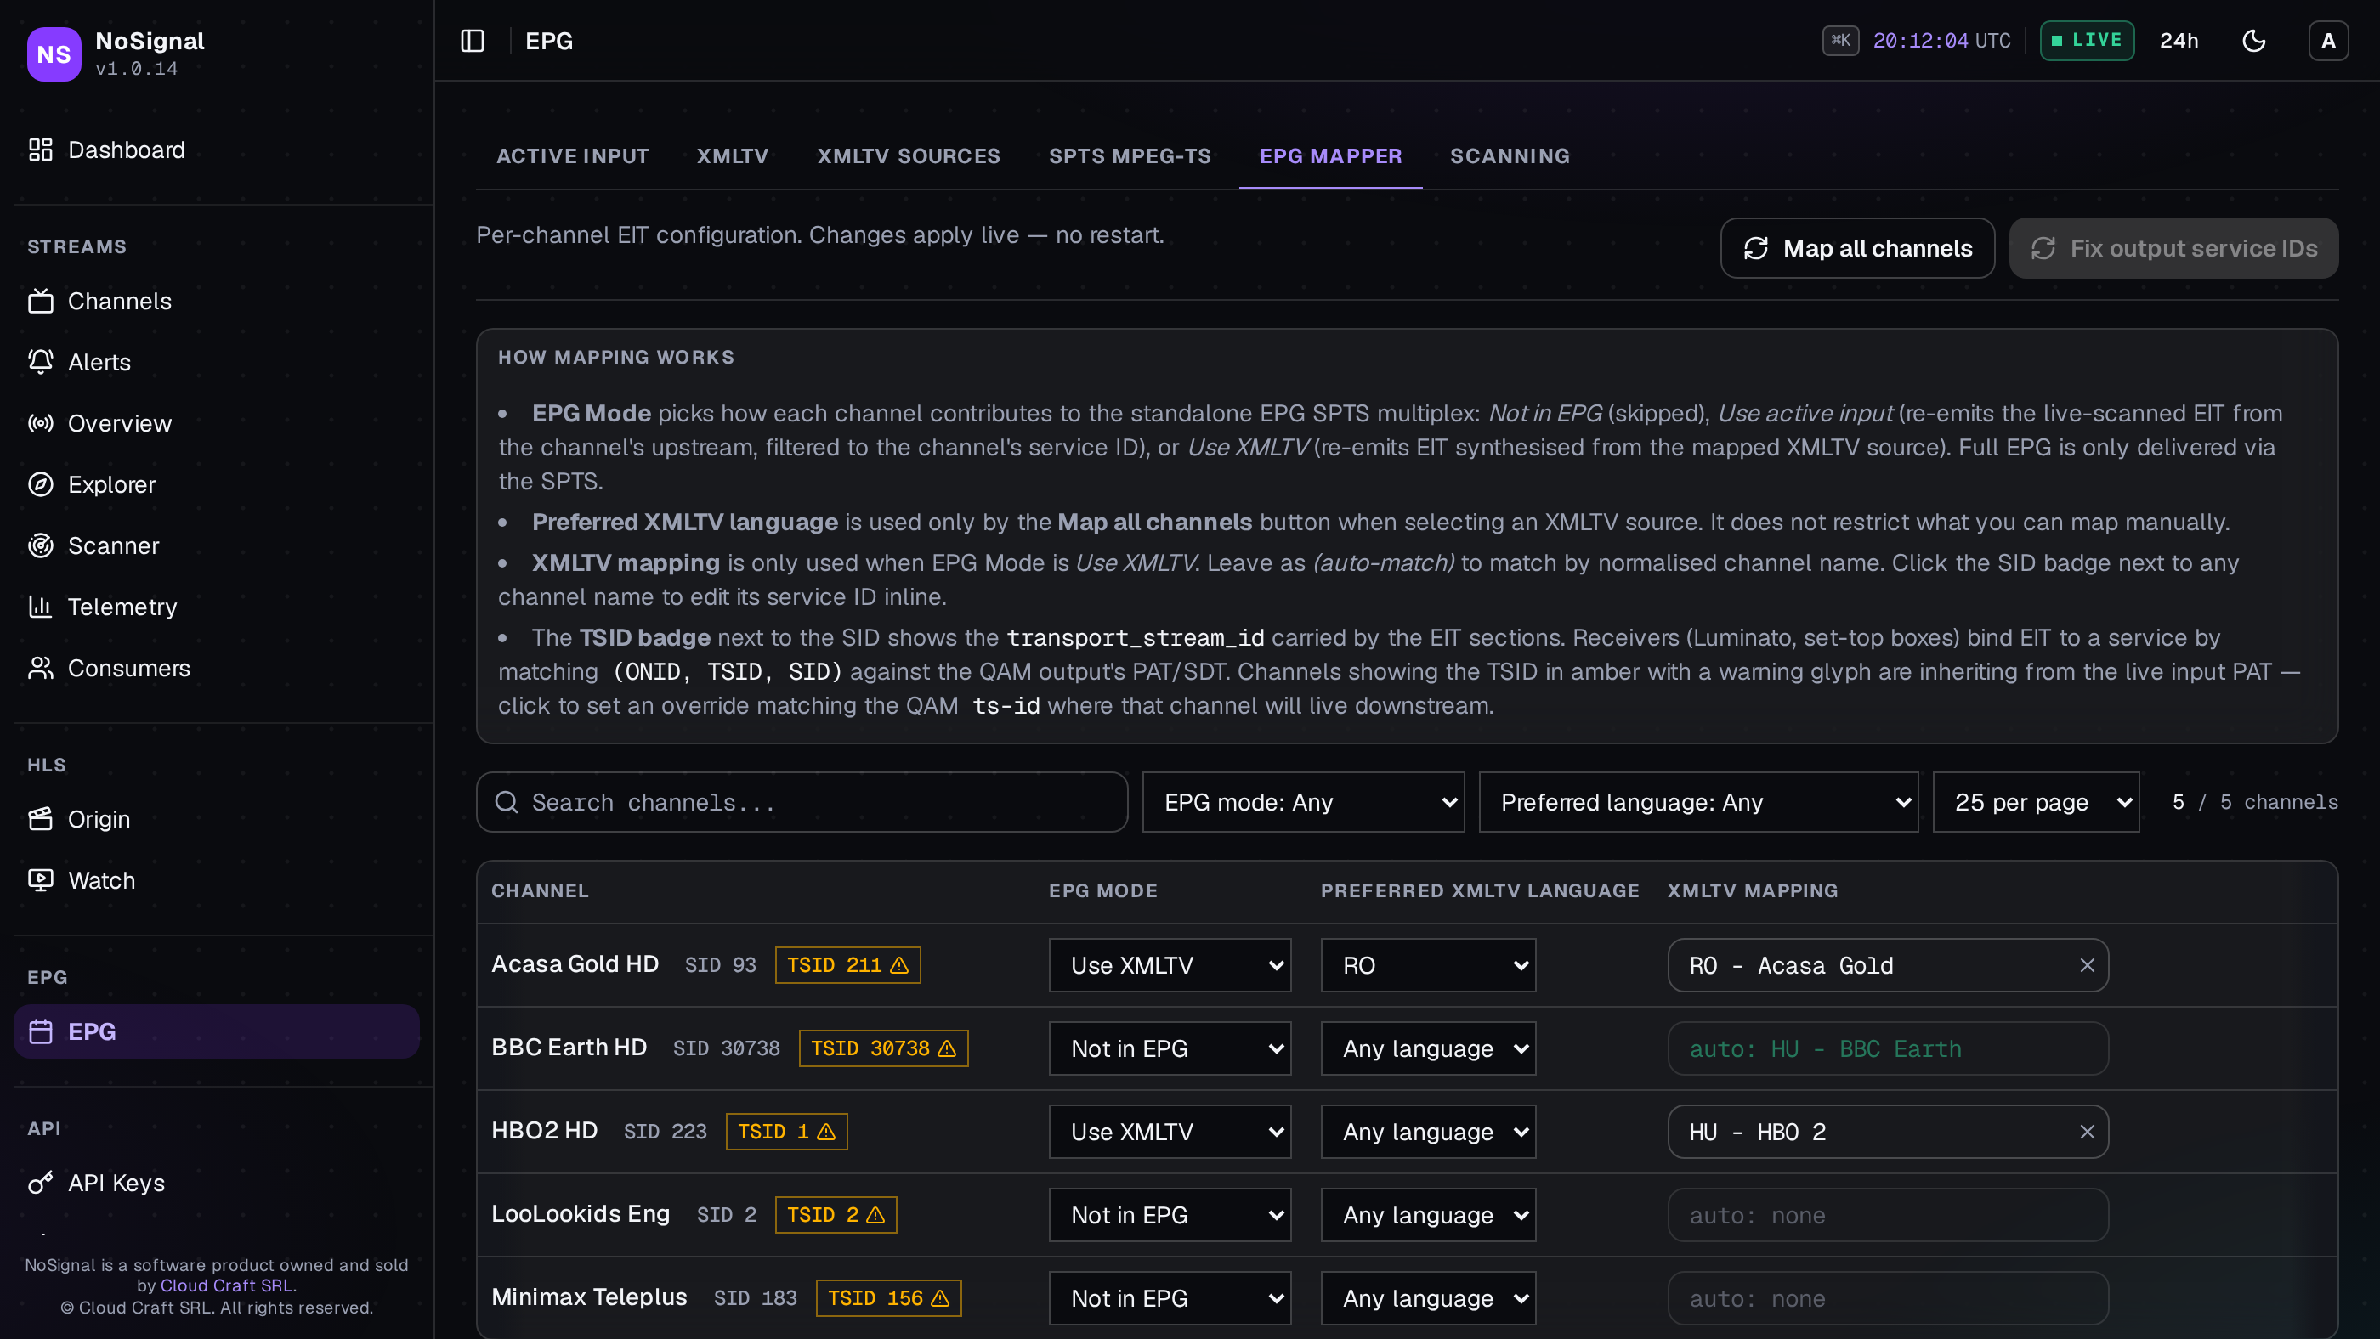2380x1339 pixels.
Task: Switch to Scanning tab
Action: (1510, 156)
